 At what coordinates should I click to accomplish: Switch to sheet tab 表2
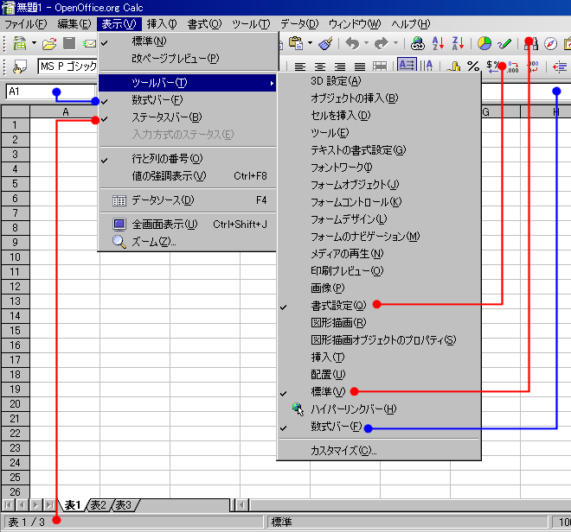tap(98, 505)
